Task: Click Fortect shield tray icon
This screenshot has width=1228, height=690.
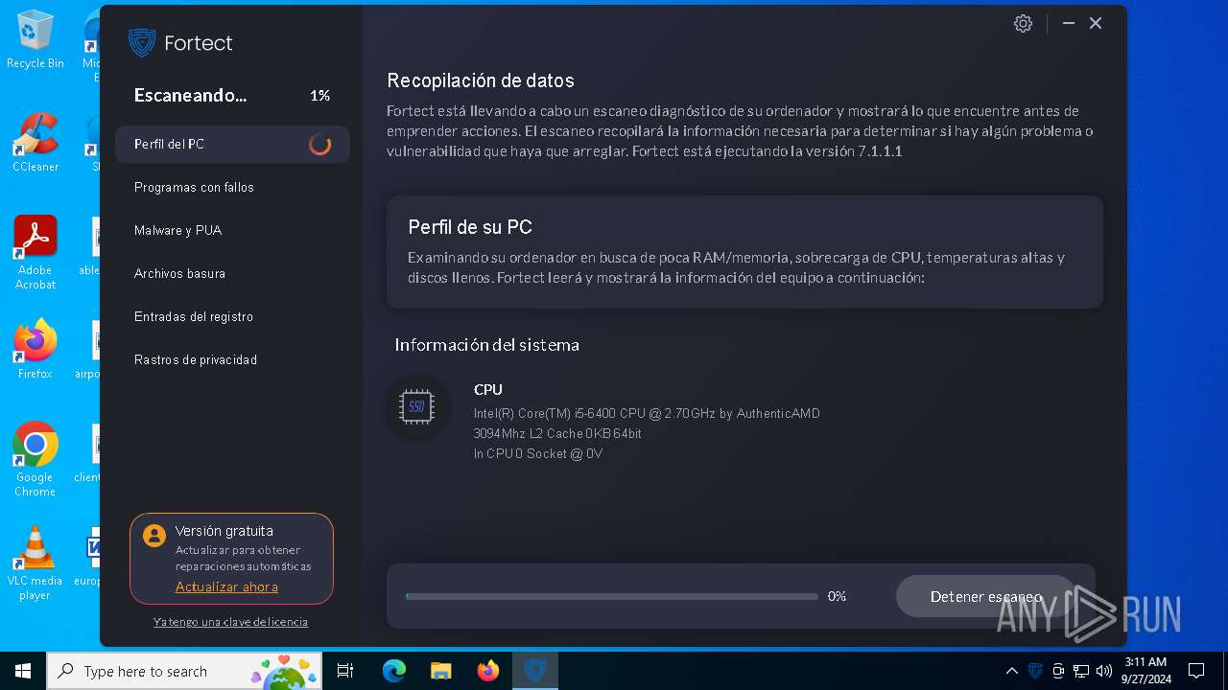Action: [x=1035, y=671]
